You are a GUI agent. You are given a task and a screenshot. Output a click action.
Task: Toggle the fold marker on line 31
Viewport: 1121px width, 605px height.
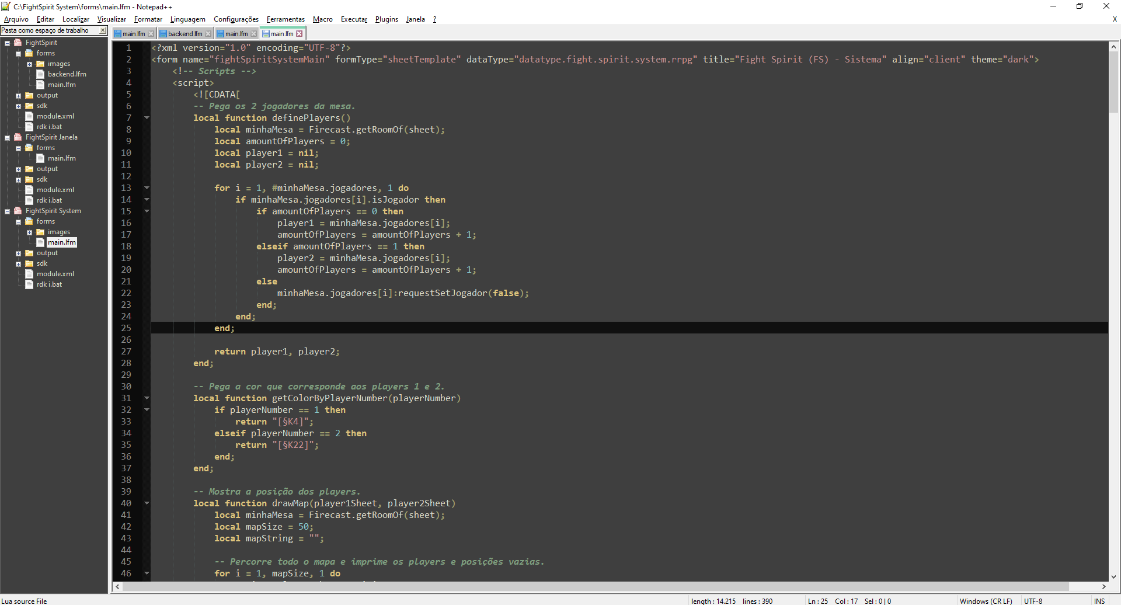pos(147,398)
